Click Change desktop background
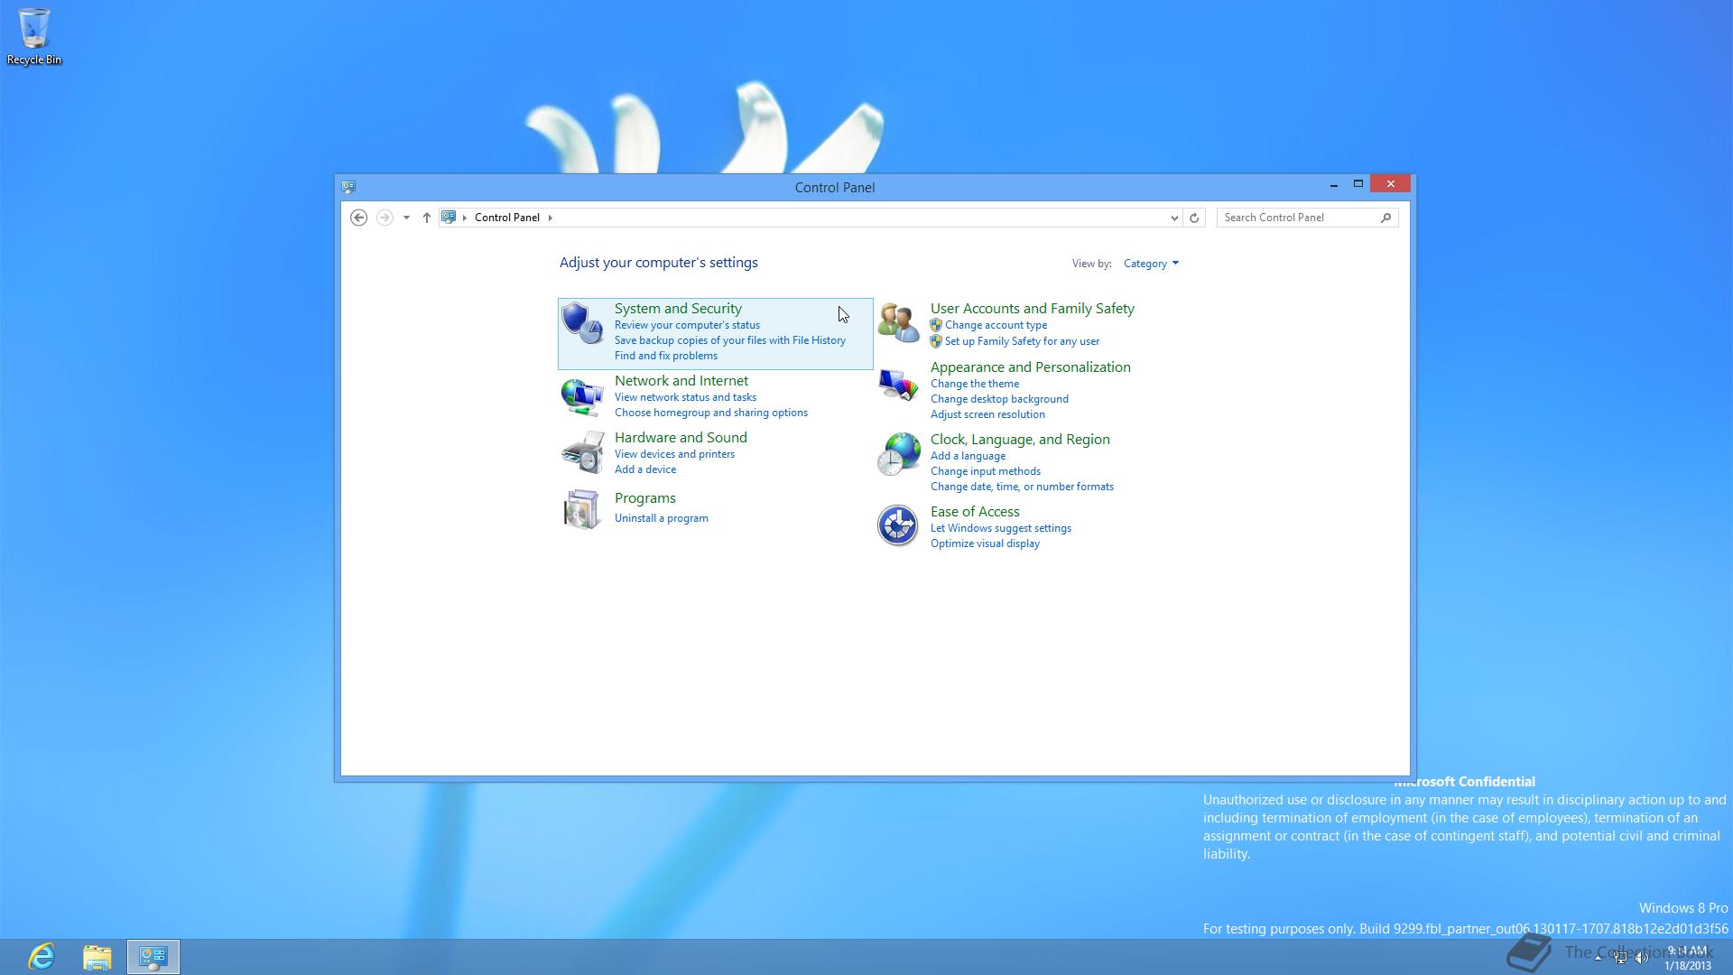The width and height of the screenshot is (1733, 975). (999, 399)
